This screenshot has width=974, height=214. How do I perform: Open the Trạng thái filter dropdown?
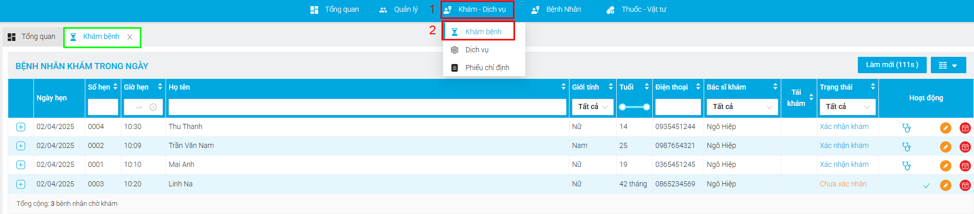tap(848, 106)
